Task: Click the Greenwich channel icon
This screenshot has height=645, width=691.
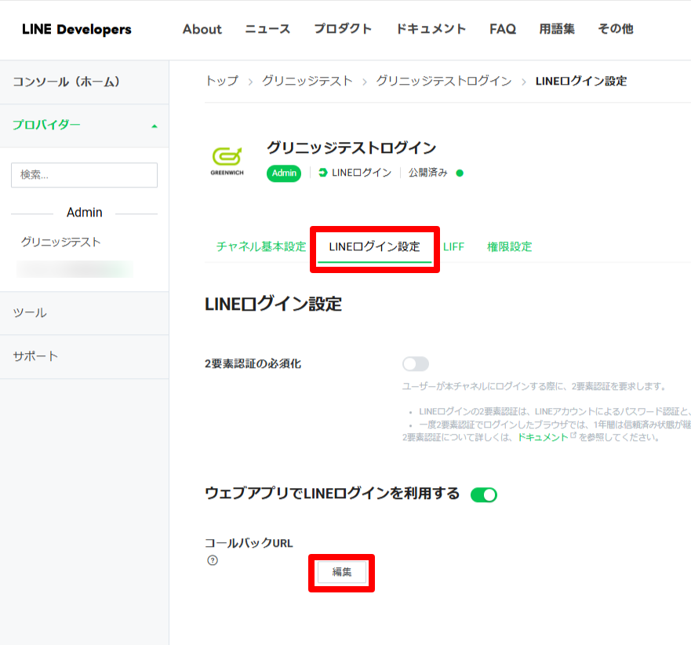Action: coord(227,161)
